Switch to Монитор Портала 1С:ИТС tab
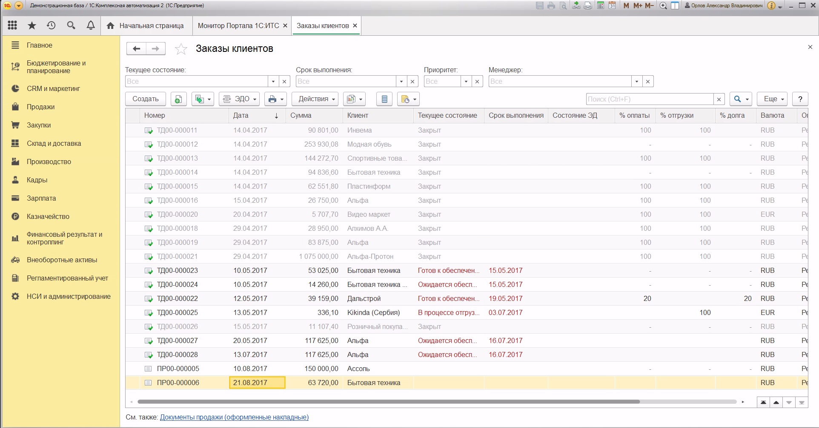 [x=238, y=26]
